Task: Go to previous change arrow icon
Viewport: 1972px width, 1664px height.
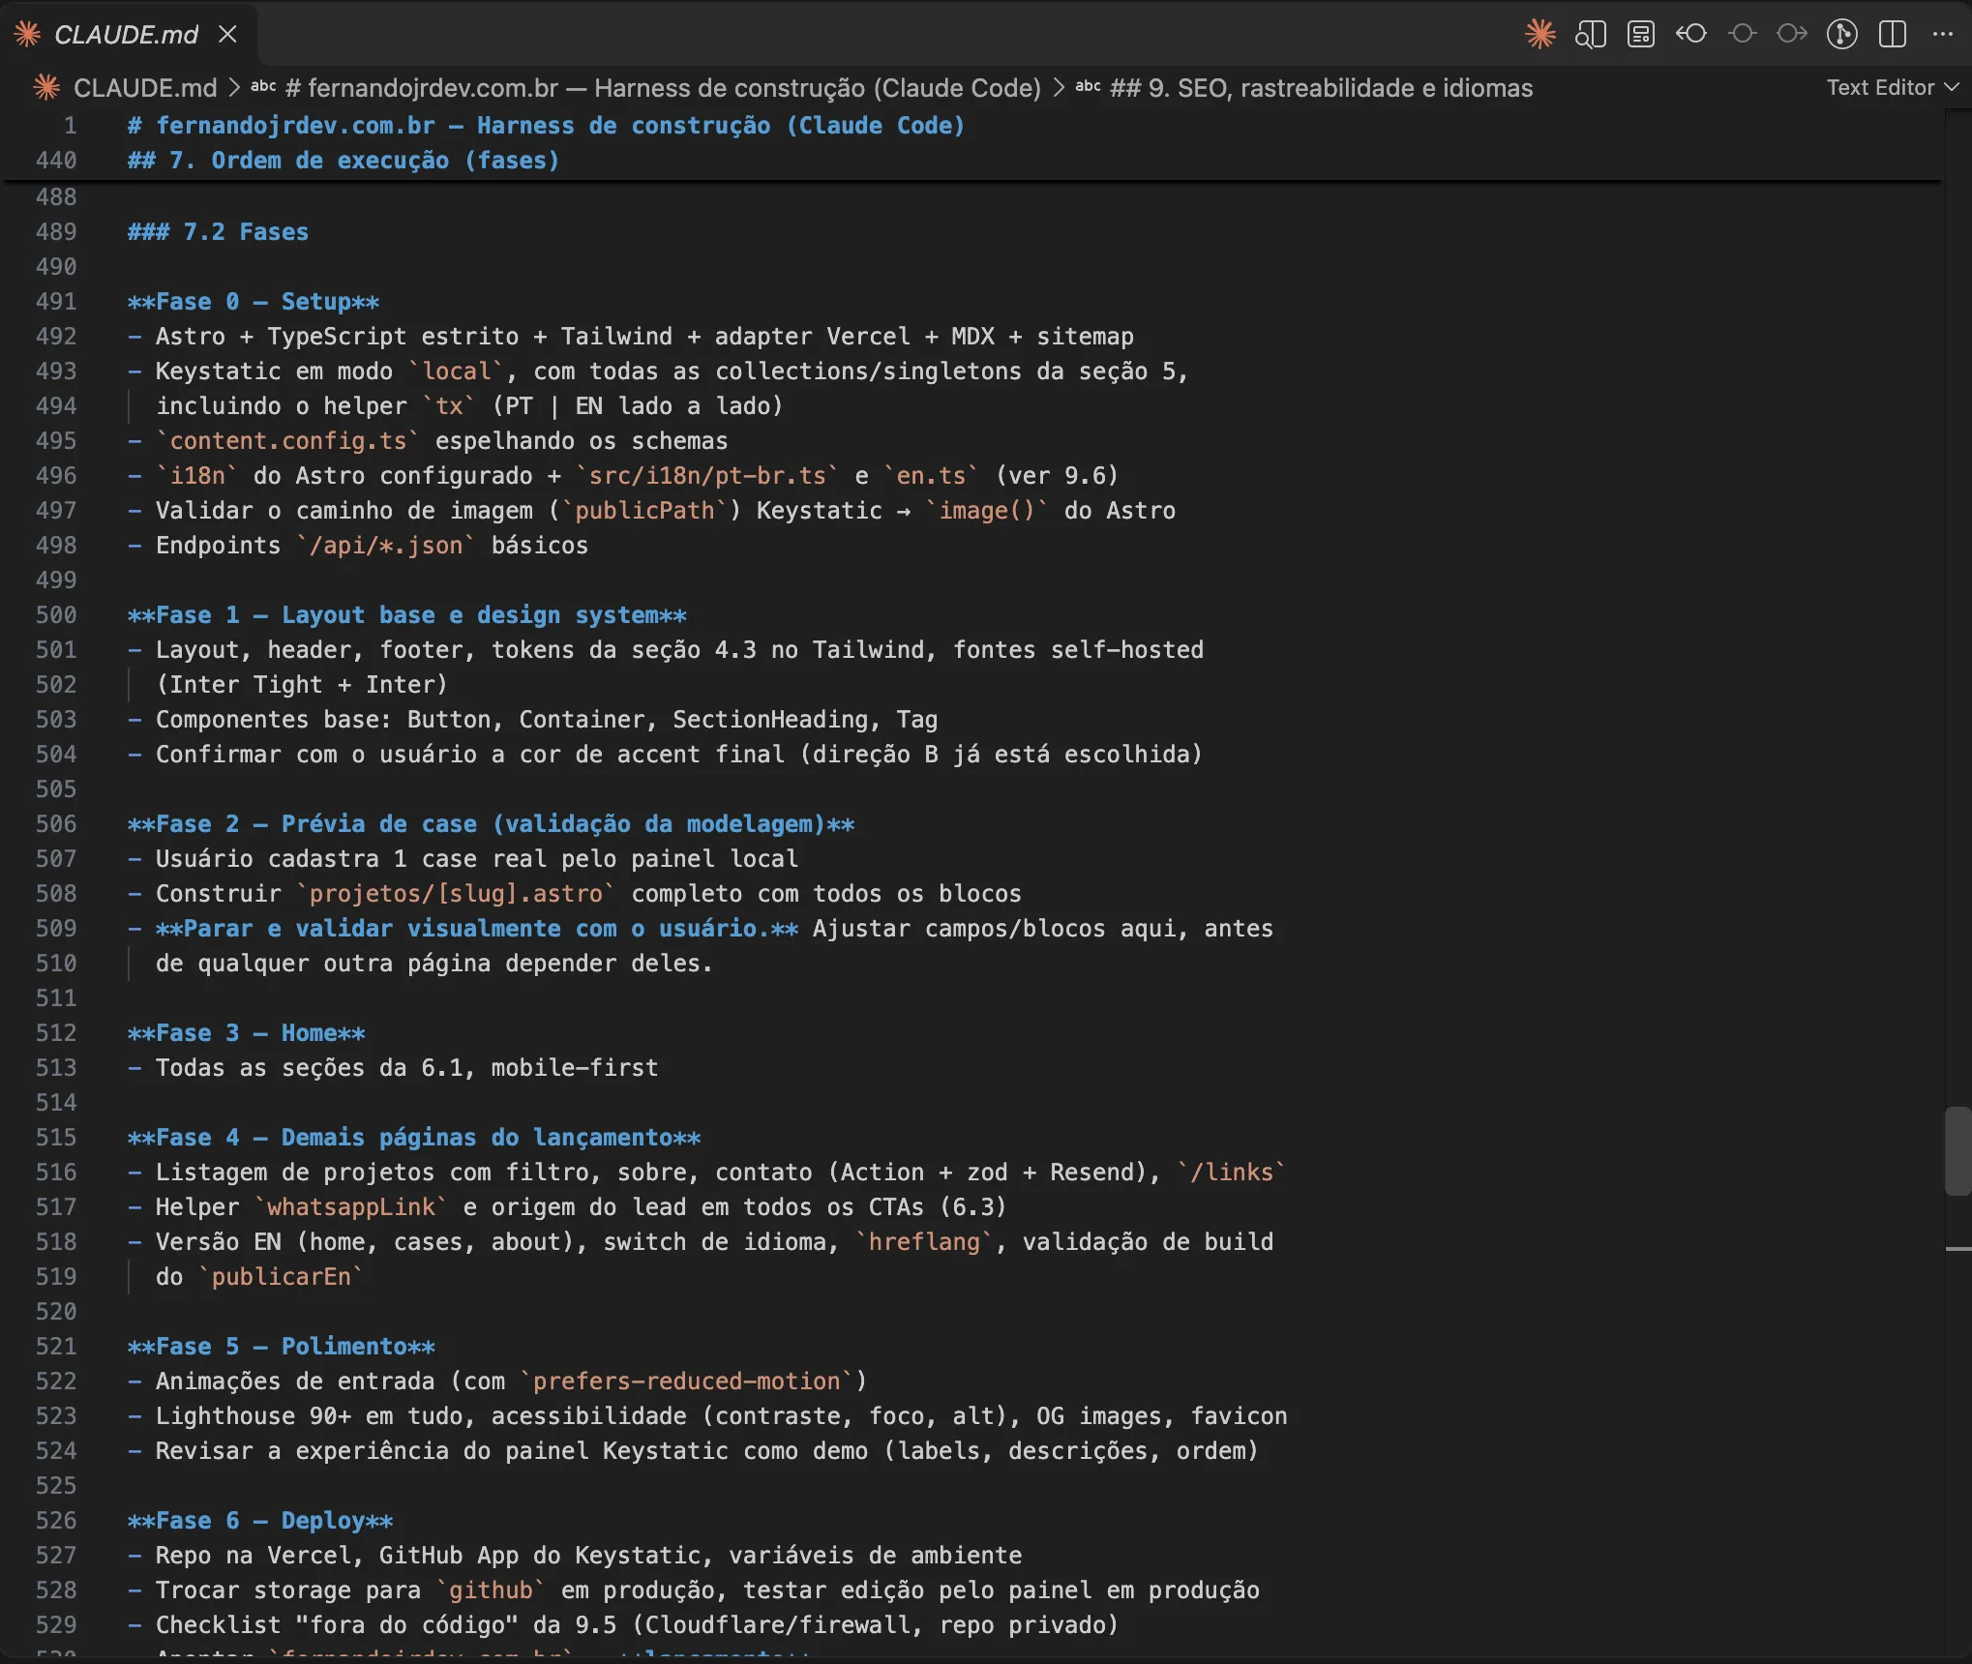Action: click(x=1690, y=35)
